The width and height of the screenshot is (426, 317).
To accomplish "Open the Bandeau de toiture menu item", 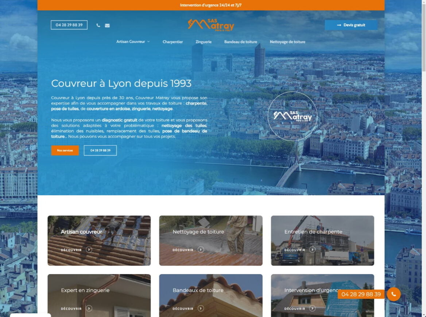I will point(241,42).
